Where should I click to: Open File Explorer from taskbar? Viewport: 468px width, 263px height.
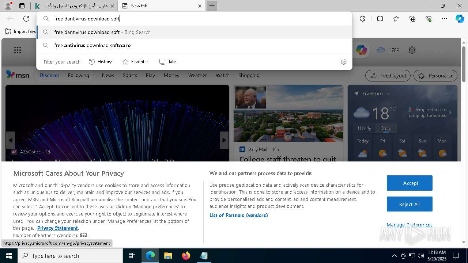click(x=168, y=256)
